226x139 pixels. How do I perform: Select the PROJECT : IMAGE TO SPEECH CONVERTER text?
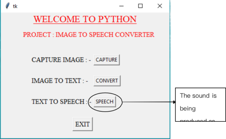click(89, 35)
